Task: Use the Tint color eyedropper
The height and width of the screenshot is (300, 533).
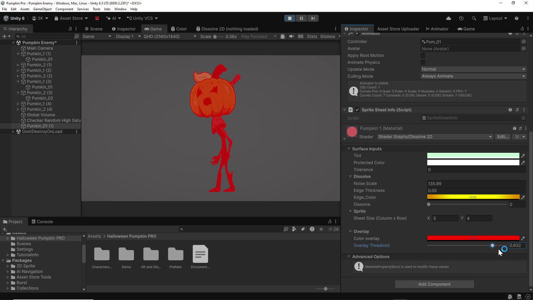Action: pyautogui.click(x=523, y=156)
